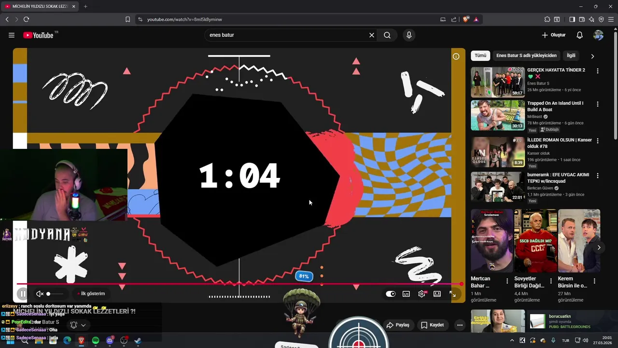Open options for Trapped On An Island
The width and height of the screenshot is (618, 348).
pos(598,104)
